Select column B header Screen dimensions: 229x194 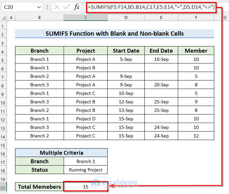(x=39, y=18)
